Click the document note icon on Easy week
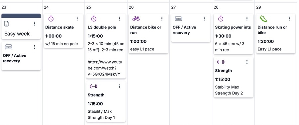The image size is (299, 125). pos(7,24)
